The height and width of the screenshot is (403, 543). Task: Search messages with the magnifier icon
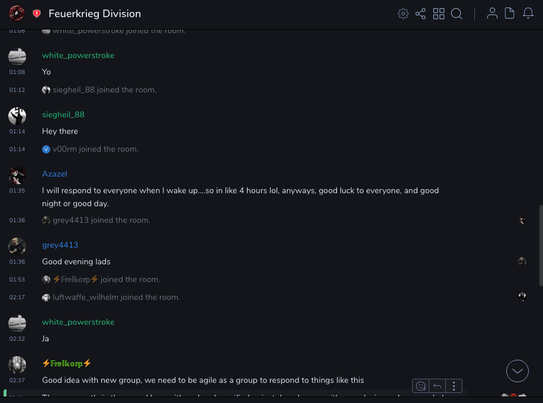457,14
